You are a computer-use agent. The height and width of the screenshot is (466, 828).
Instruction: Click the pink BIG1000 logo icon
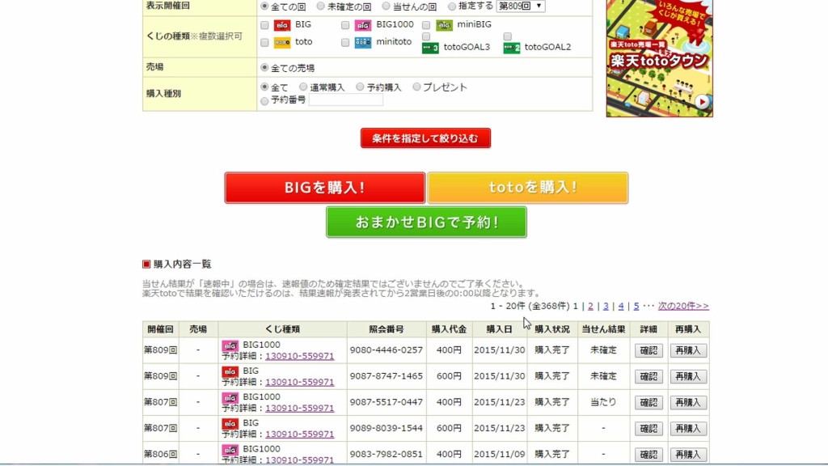(x=362, y=25)
